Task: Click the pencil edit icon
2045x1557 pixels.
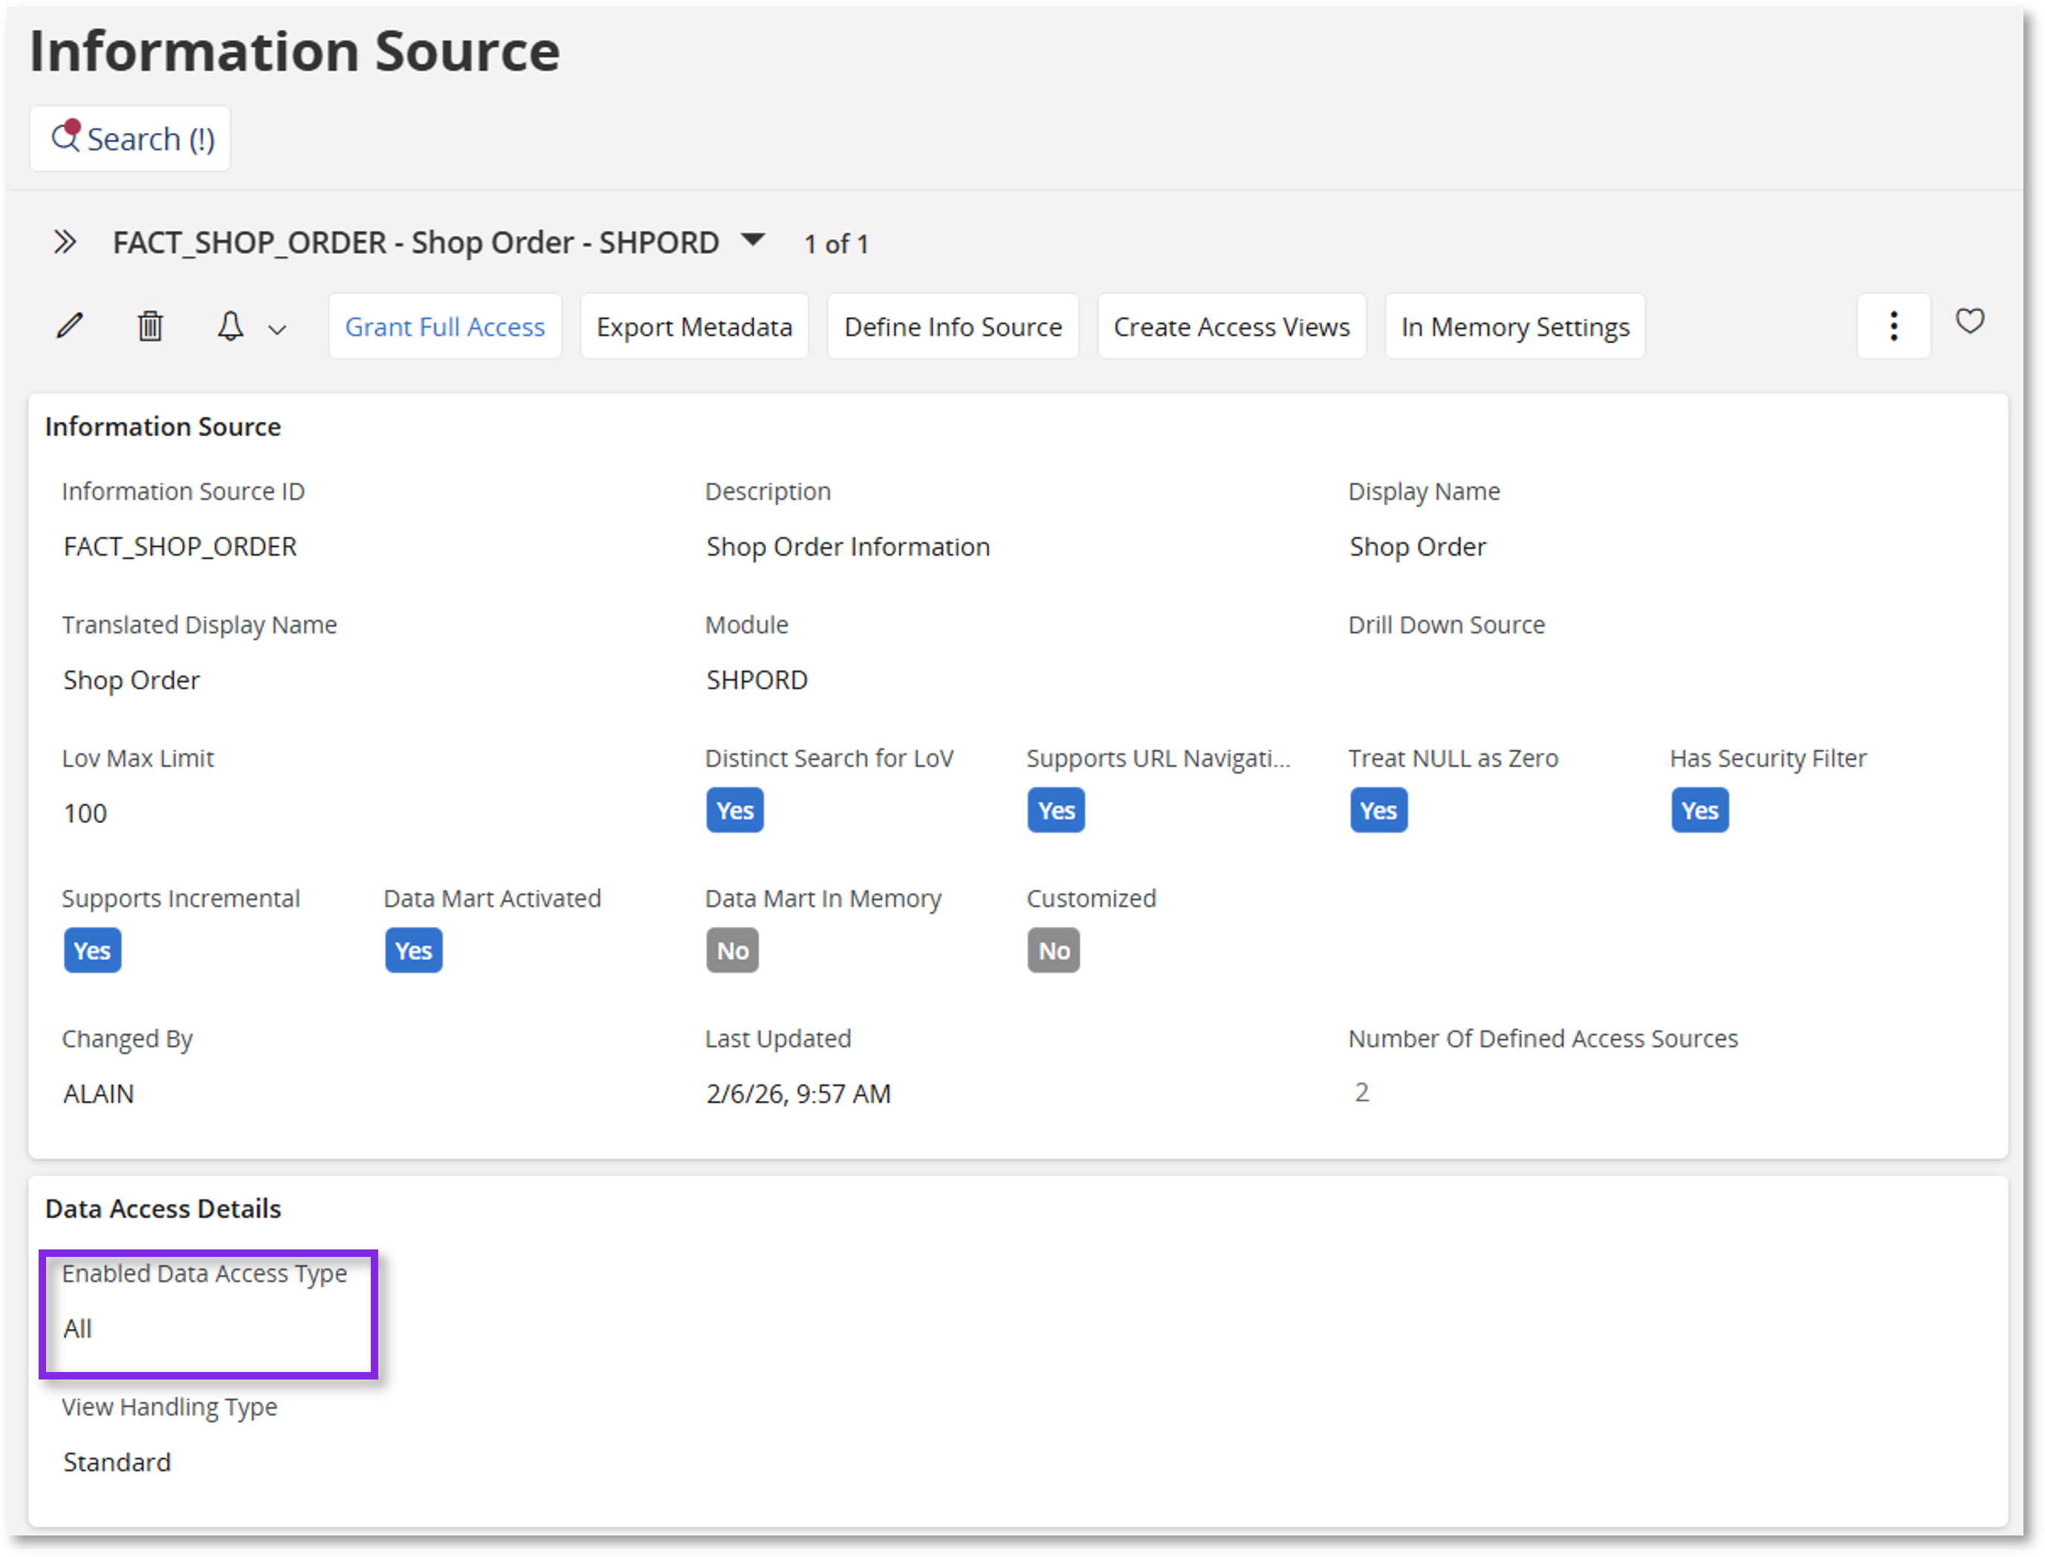Action: pyautogui.click(x=70, y=326)
